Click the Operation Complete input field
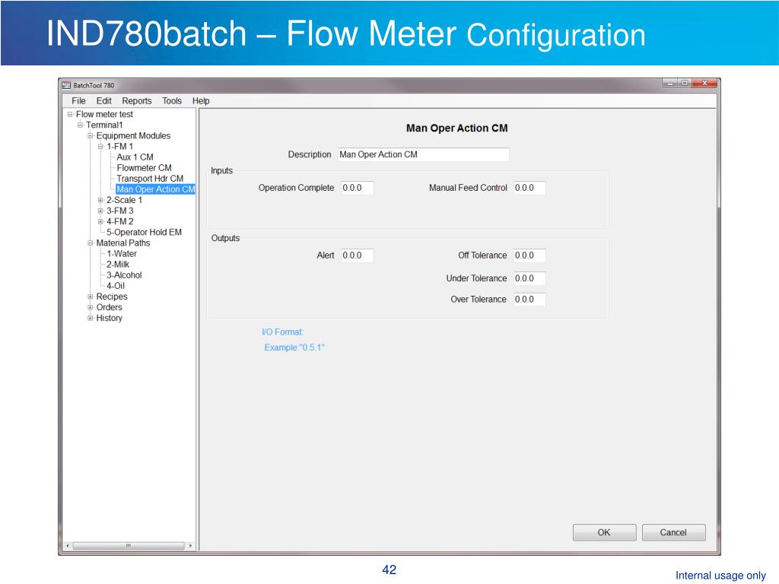 [x=358, y=188]
